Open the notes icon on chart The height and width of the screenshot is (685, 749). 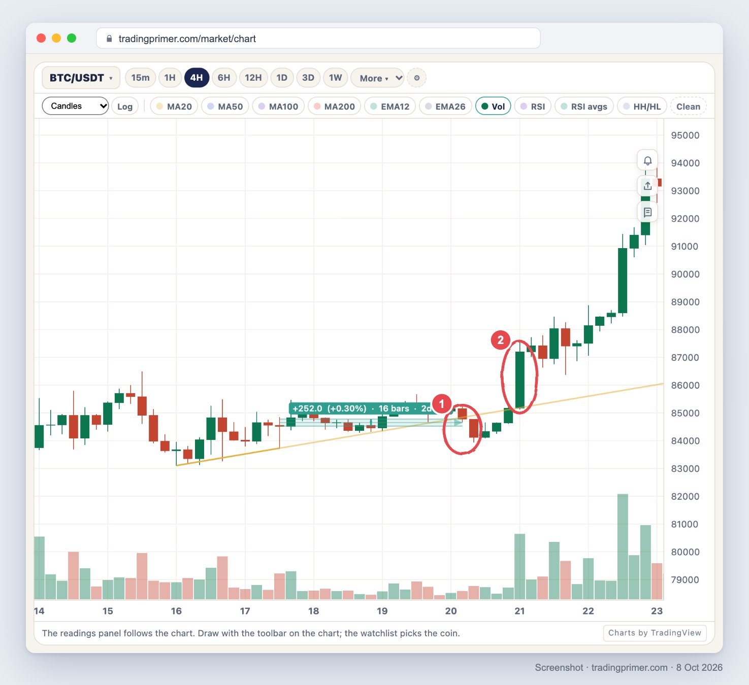647,212
